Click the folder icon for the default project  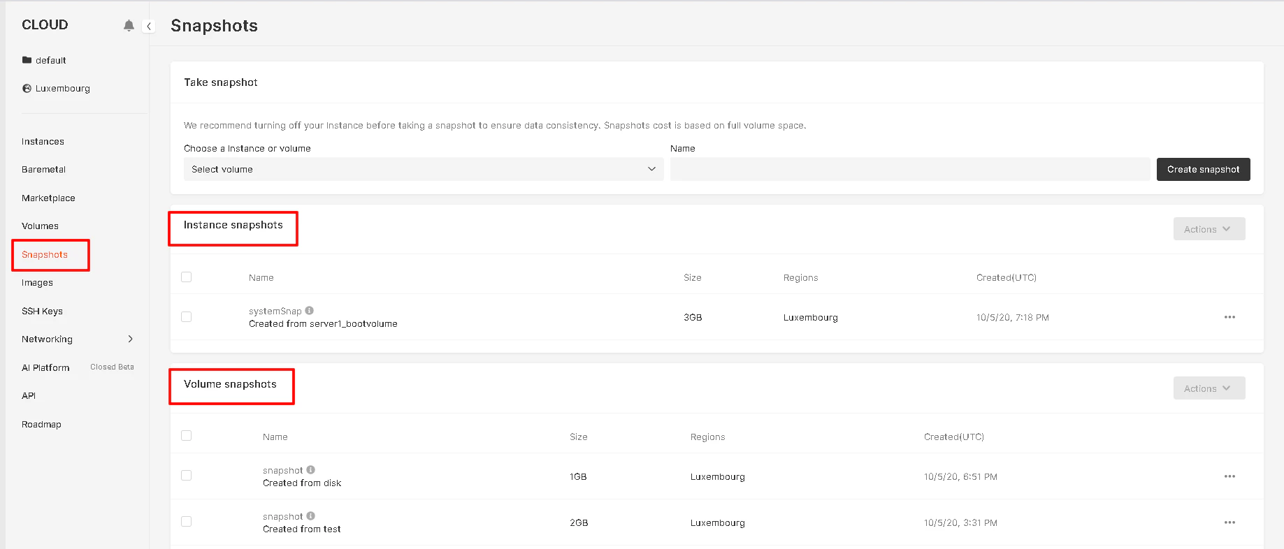[27, 60]
